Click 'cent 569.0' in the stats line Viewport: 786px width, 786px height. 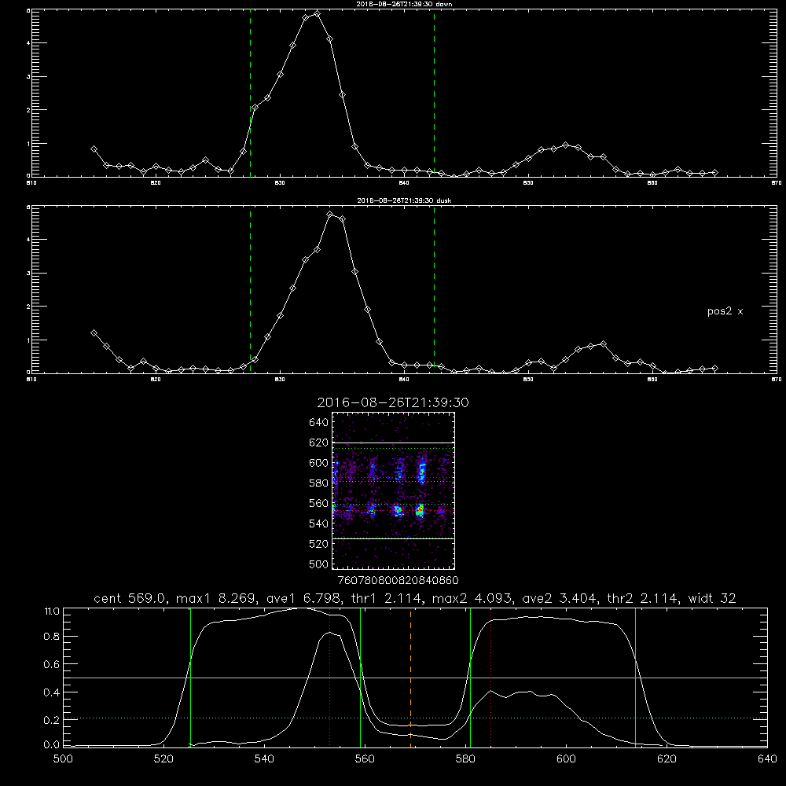(x=130, y=598)
